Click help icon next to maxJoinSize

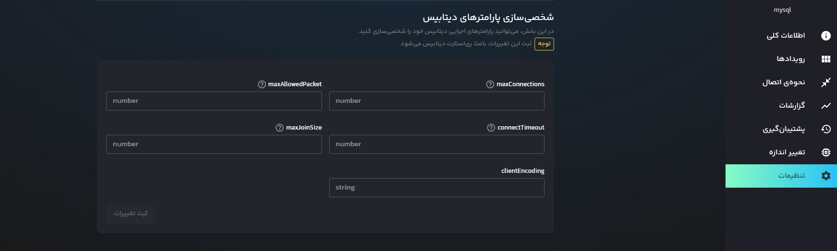(x=279, y=128)
